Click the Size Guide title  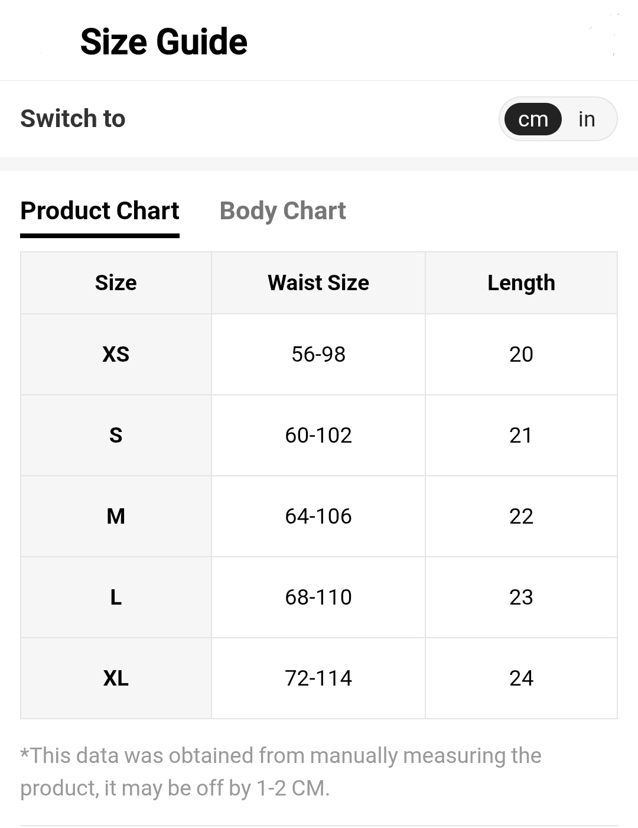pyautogui.click(x=164, y=41)
